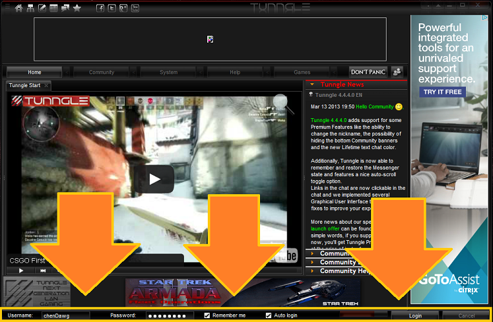493x322 pixels.
Task: Toggle the Remember me checkbox
Action: tap(207, 316)
